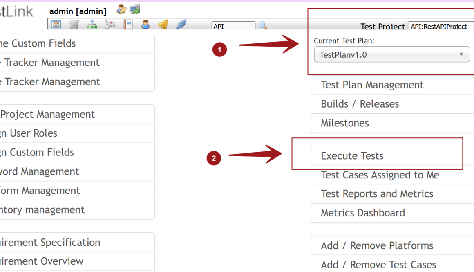Image resolution: width=474 pixels, height=272 pixels.
Task: Open User Management person icon
Action: click(145, 25)
